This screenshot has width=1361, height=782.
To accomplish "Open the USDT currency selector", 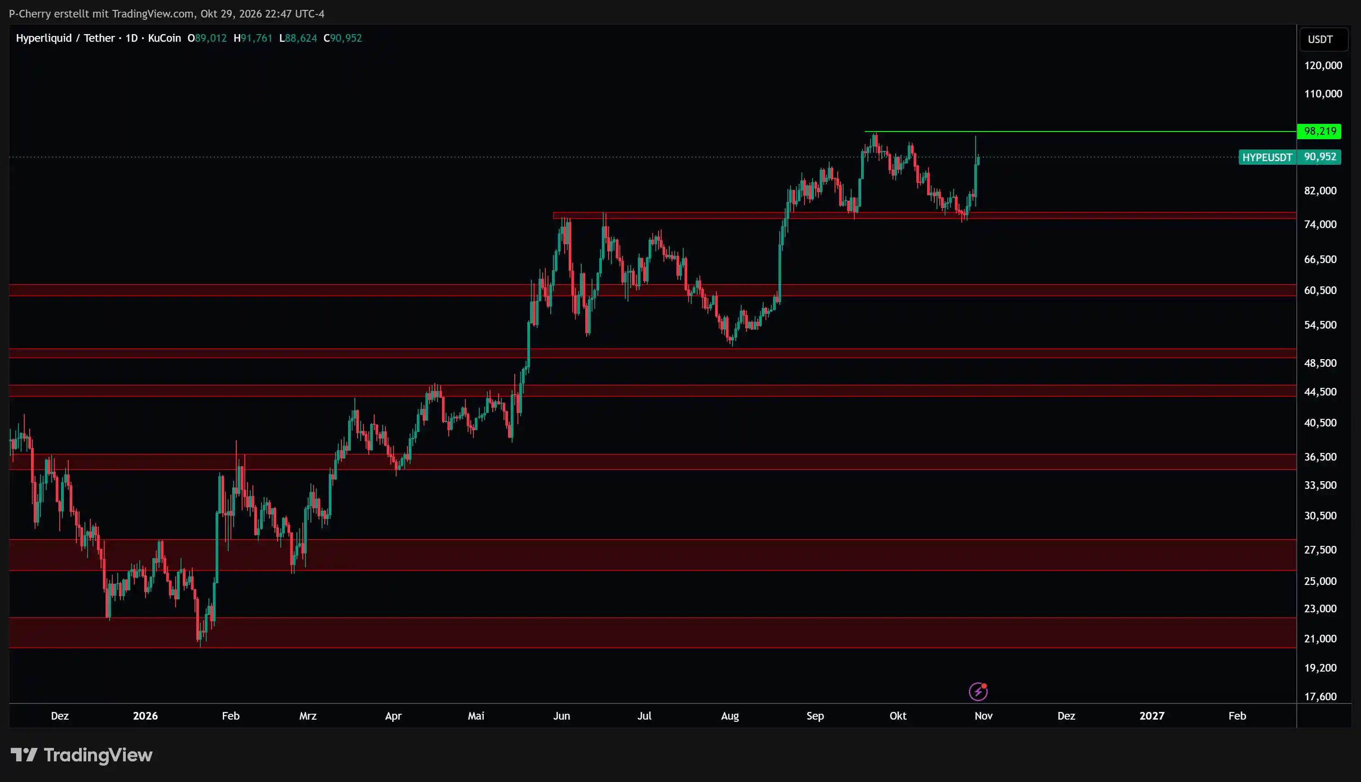I will [1323, 39].
